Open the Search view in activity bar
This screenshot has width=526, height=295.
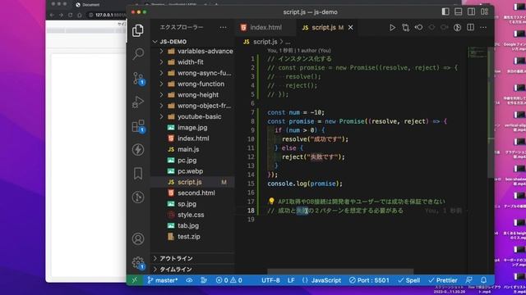pos(138,54)
